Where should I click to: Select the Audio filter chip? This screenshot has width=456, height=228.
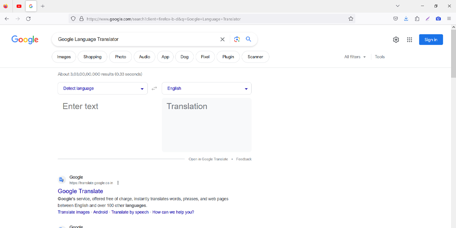(x=145, y=57)
